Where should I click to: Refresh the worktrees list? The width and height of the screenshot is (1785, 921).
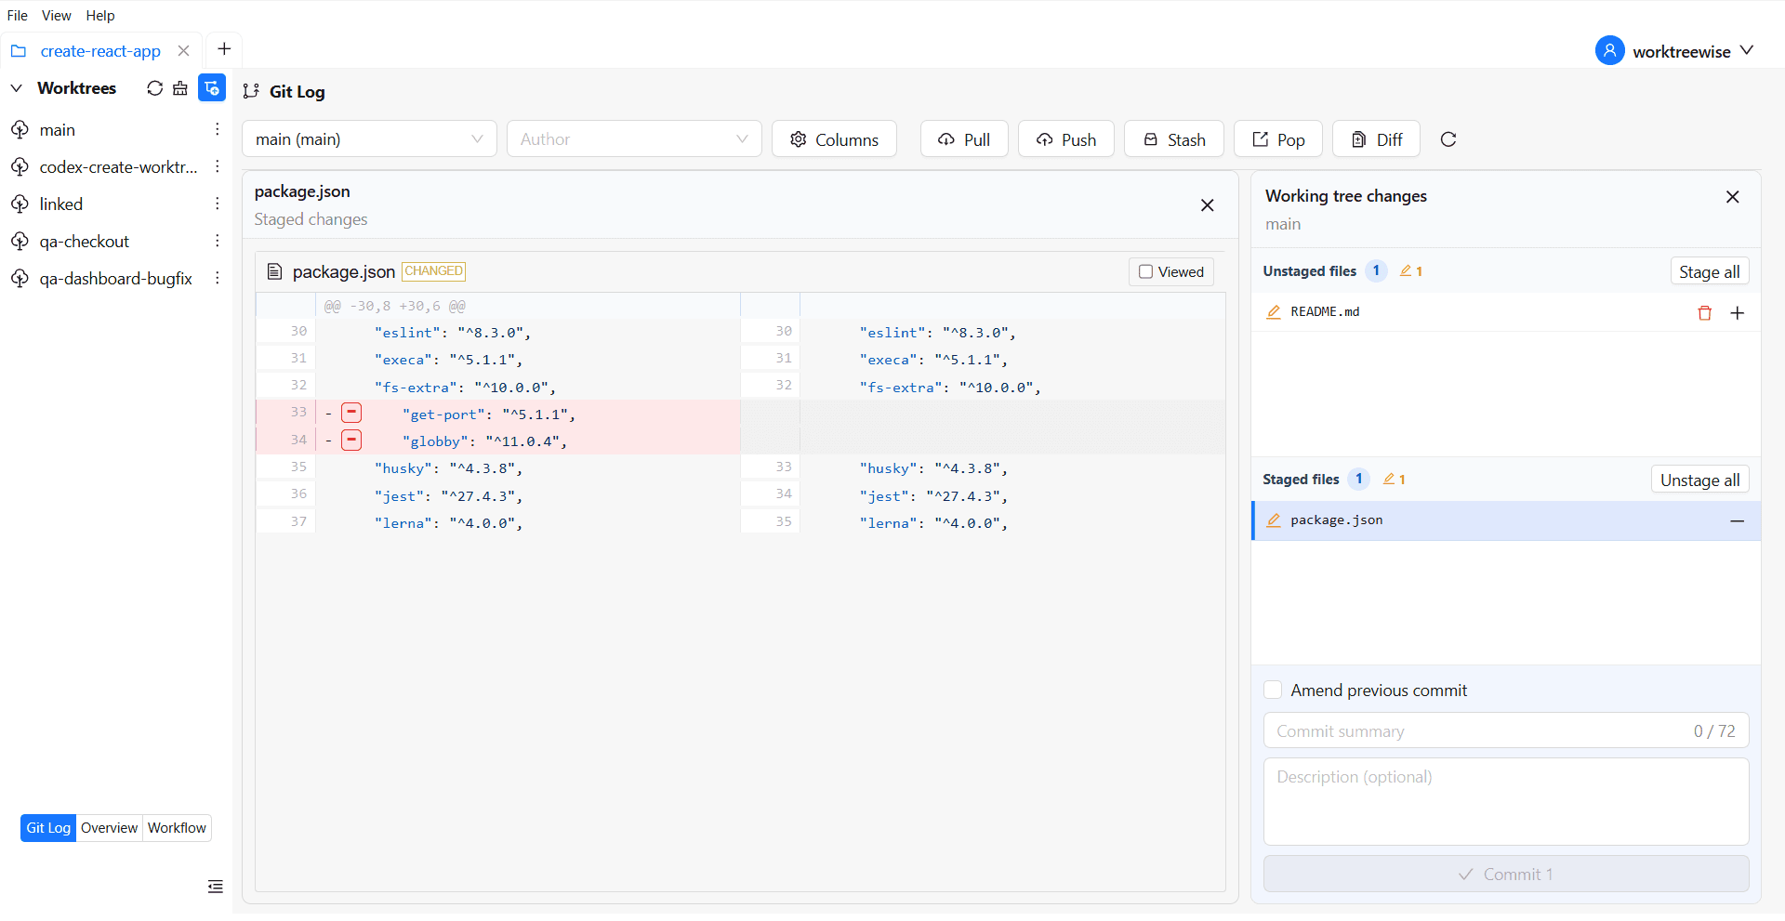[154, 88]
